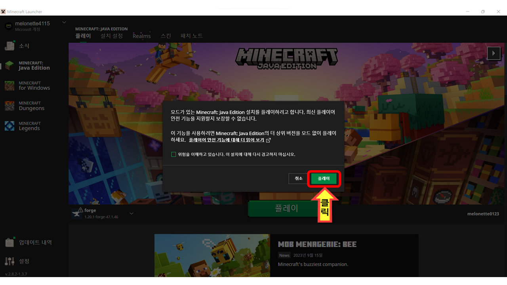Viewport: 507px width, 285px height.
Task: Open the 업데이트 내역 icon in the sidebar
Action: pyautogui.click(x=10, y=242)
